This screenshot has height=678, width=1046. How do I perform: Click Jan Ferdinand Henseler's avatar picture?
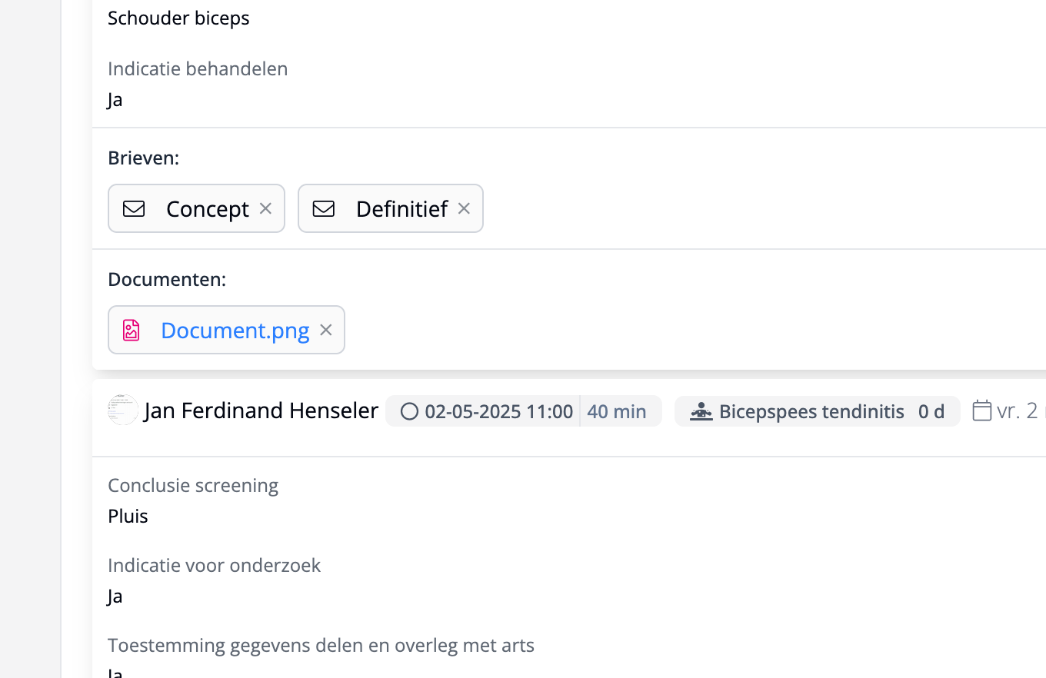(x=122, y=410)
